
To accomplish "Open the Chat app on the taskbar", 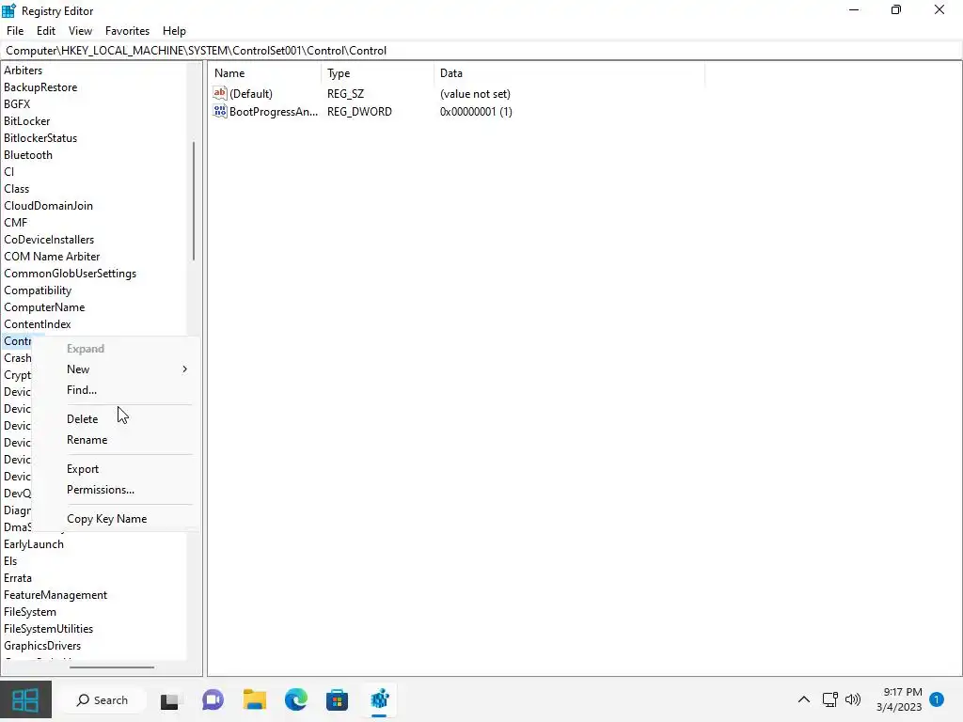I will pos(213,700).
